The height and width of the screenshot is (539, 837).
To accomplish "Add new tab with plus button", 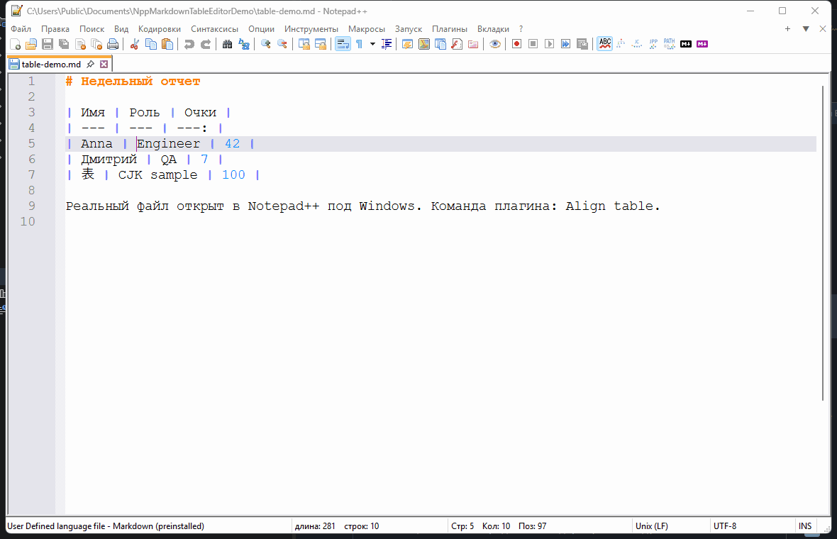I will tap(787, 29).
